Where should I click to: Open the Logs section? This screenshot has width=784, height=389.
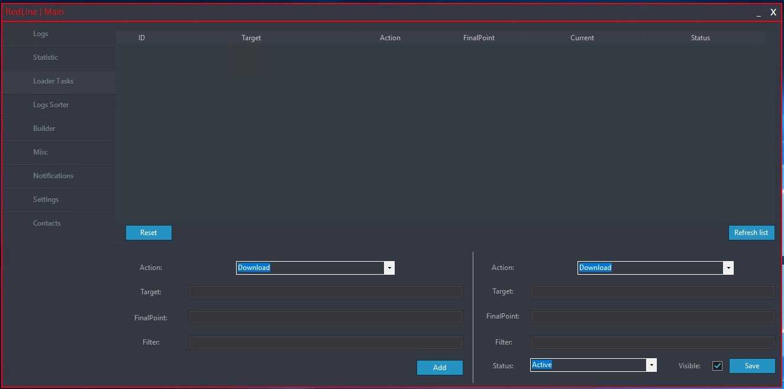[x=59, y=34]
